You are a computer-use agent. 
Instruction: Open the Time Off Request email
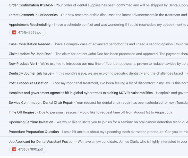click(22, 112)
